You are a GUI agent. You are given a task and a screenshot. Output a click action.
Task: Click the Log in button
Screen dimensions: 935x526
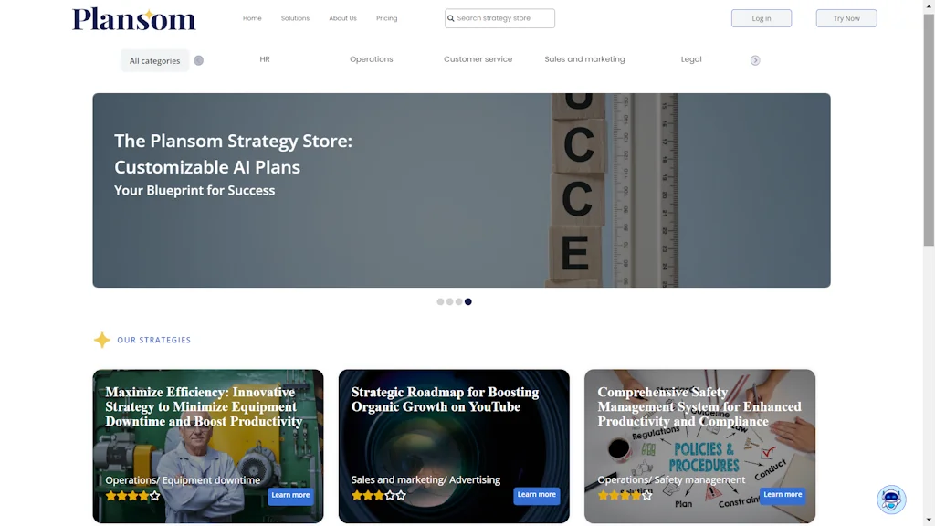coord(762,18)
